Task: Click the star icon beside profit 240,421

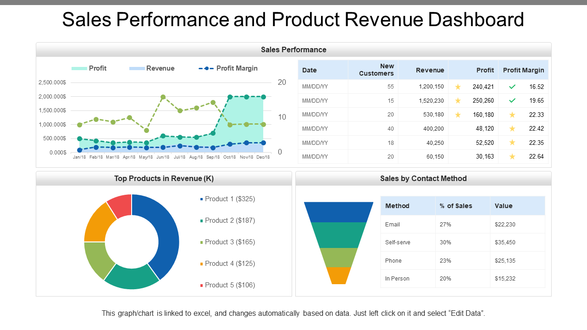Action: pyautogui.click(x=457, y=87)
